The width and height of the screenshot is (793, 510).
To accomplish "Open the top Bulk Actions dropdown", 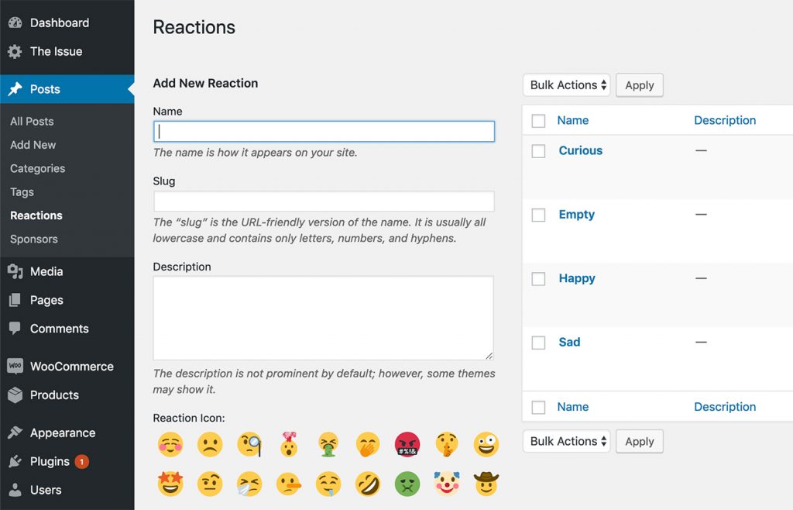I will coord(566,85).
